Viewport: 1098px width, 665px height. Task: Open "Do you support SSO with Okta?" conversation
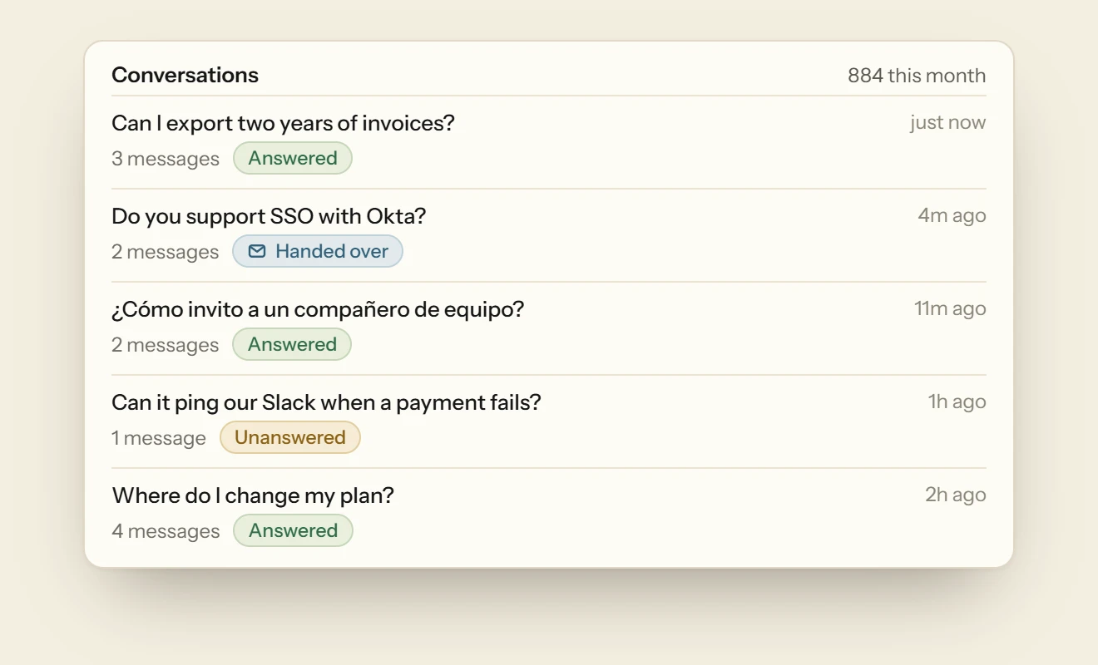[x=549, y=235]
